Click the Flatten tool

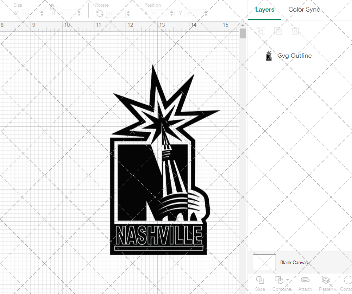pos(326,283)
